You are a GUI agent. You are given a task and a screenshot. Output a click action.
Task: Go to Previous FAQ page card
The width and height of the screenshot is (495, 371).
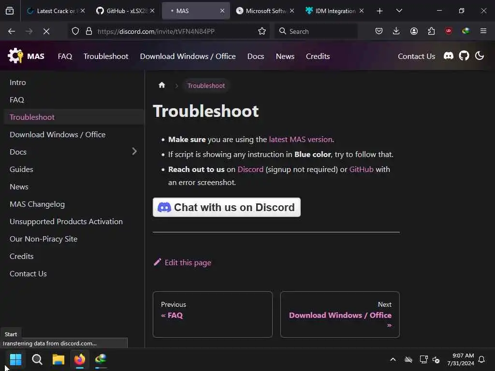(213, 314)
